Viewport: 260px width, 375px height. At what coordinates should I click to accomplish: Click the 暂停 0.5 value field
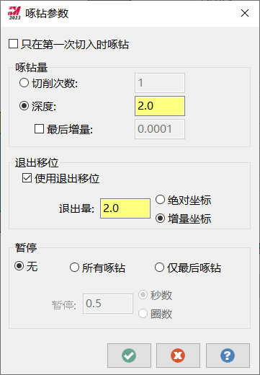(x=108, y=304)
